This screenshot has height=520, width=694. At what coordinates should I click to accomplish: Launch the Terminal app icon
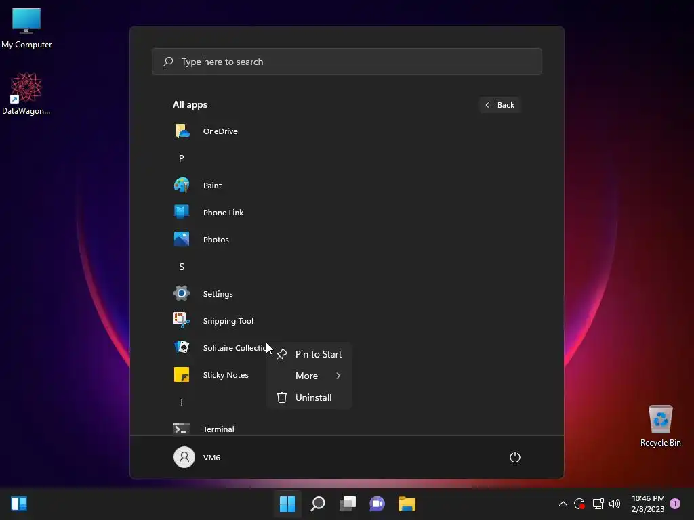tap(182, 429)
